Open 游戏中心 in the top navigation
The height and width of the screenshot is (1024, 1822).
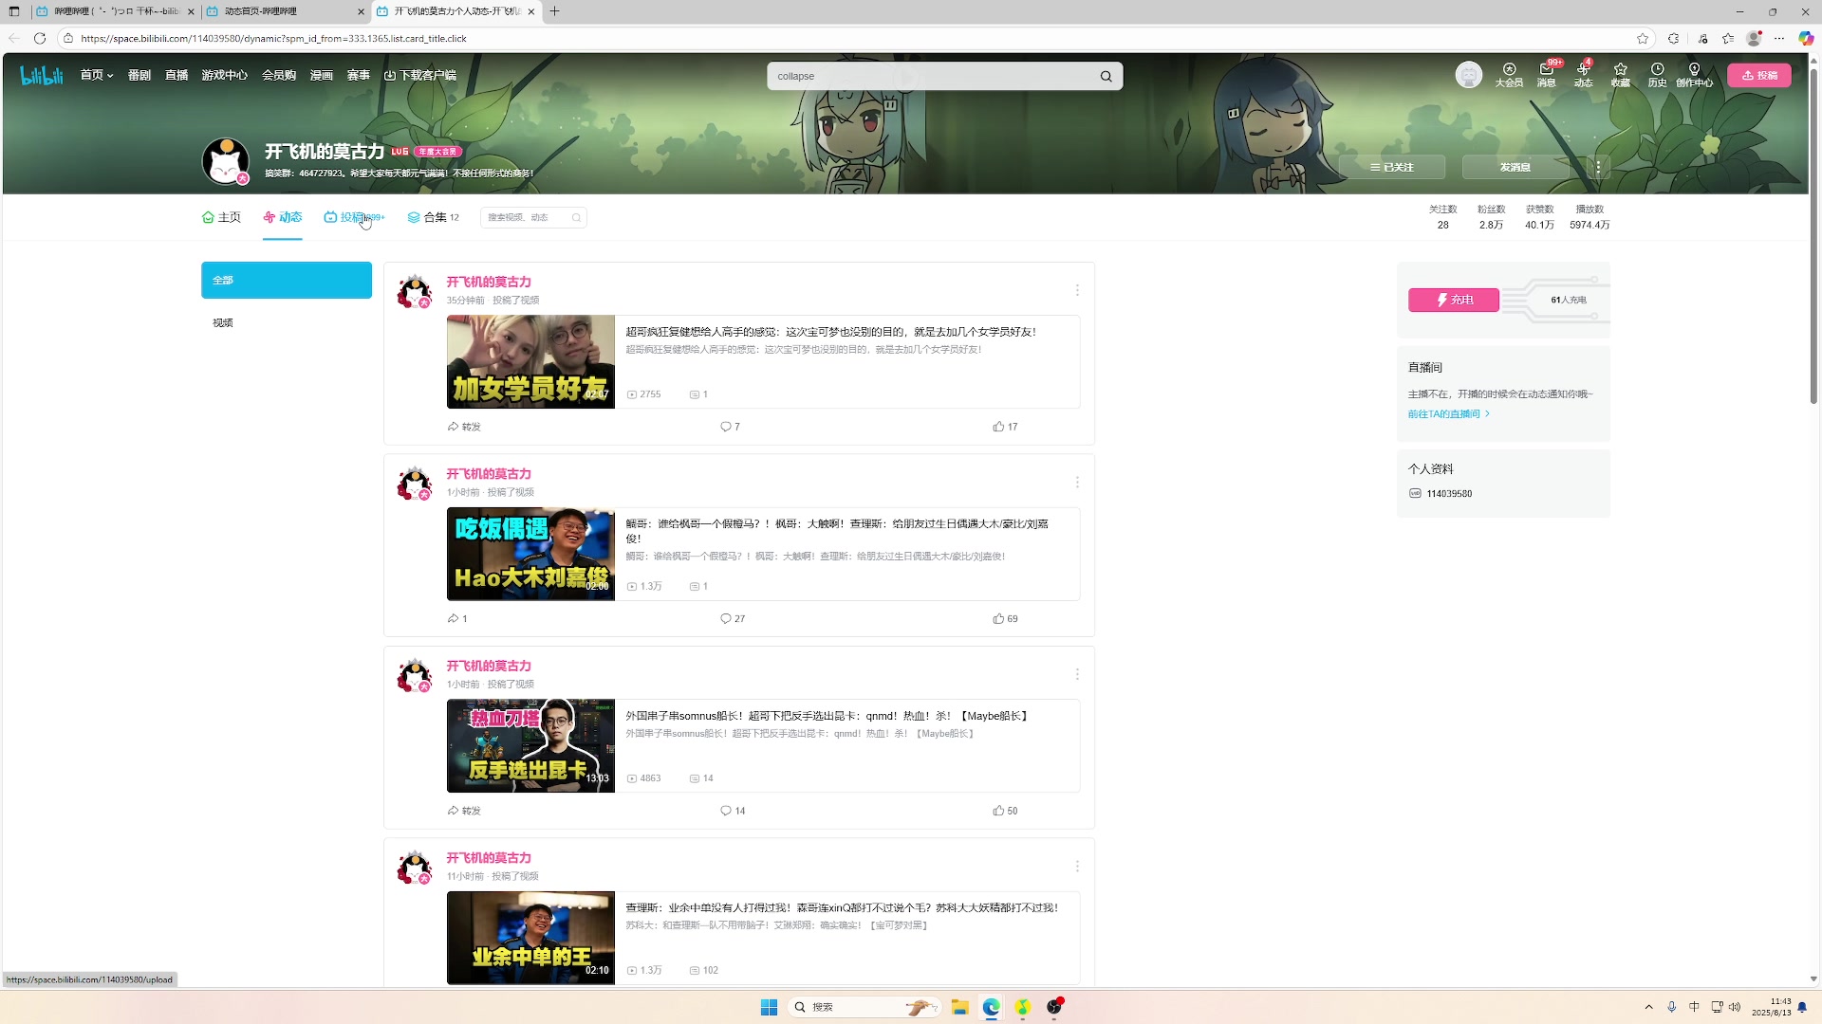tap(224, 75)
